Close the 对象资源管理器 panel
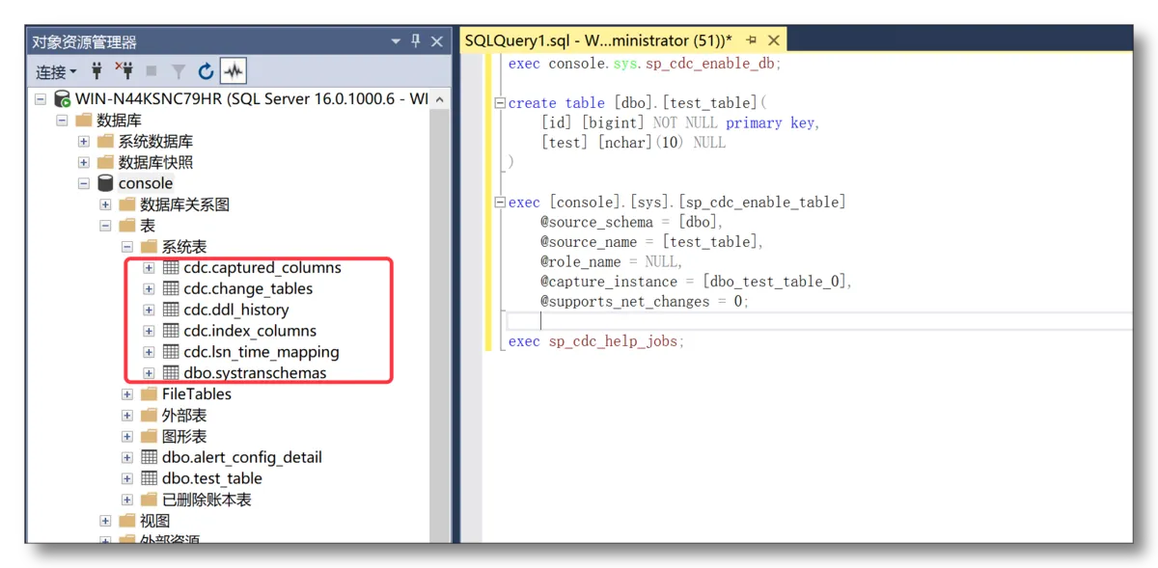1158x568 pixels. click(437, 41)
